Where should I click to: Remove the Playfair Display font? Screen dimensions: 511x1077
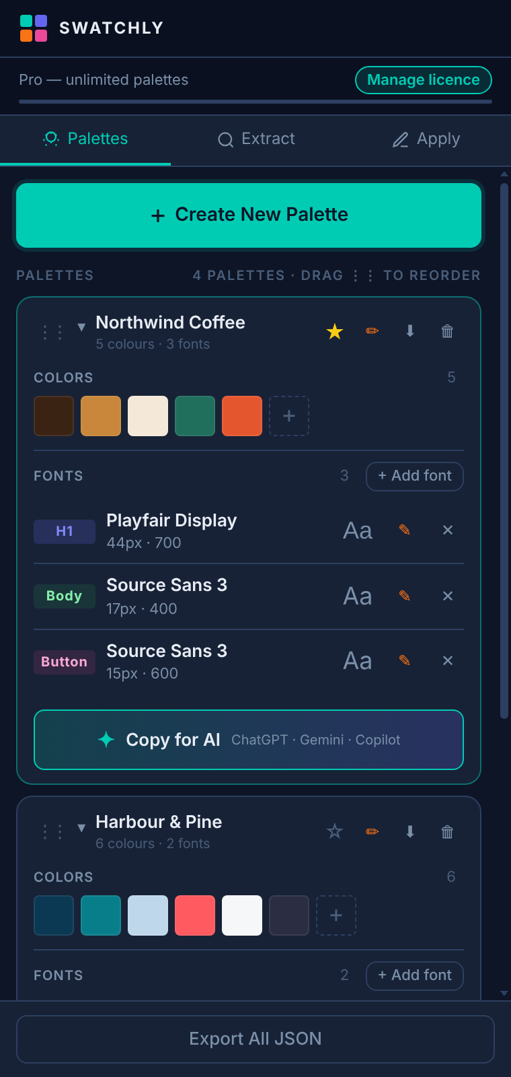tap(448, 530)
